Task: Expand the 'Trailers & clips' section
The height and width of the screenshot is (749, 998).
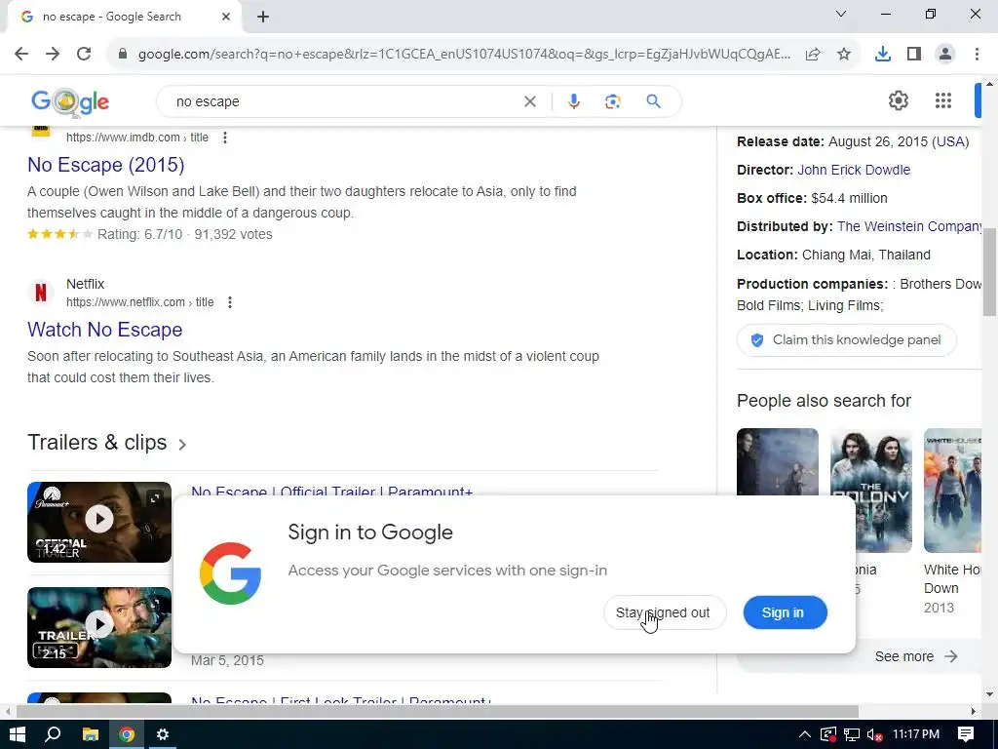Action: click(107, 443)
